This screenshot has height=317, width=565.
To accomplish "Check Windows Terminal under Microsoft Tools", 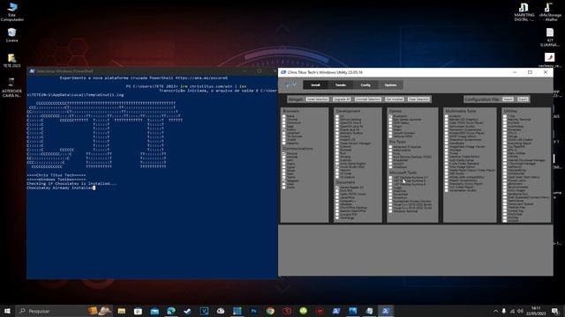I will [x=390, y=211].
